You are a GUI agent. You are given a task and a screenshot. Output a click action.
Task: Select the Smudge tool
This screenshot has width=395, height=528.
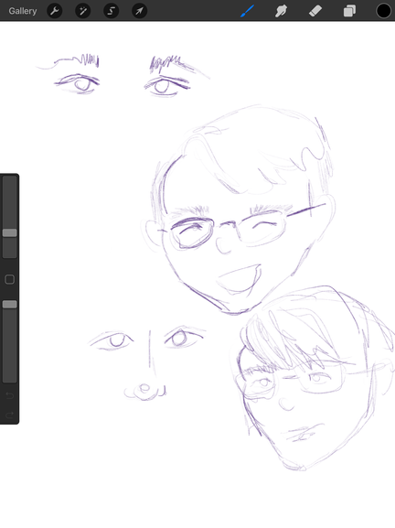coord(281,11)
